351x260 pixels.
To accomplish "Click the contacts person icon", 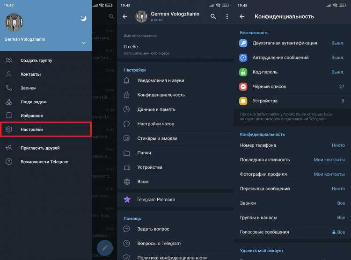I will point(9,74).
